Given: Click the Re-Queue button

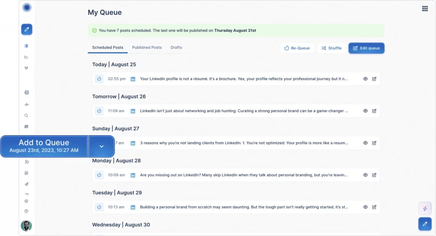Looking at the screenshot, I should 297,48.
